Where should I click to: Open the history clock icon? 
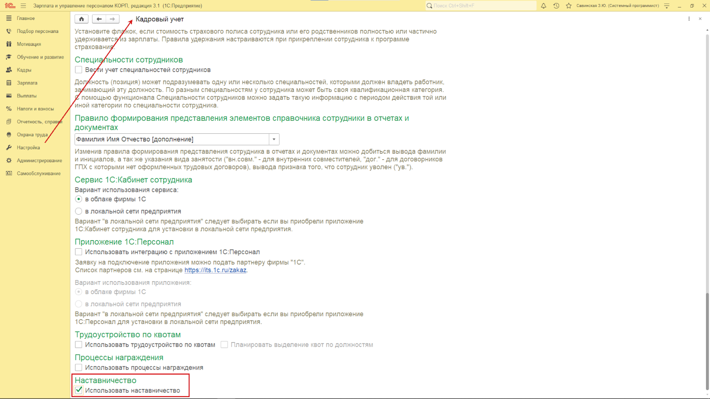[556, 5]
